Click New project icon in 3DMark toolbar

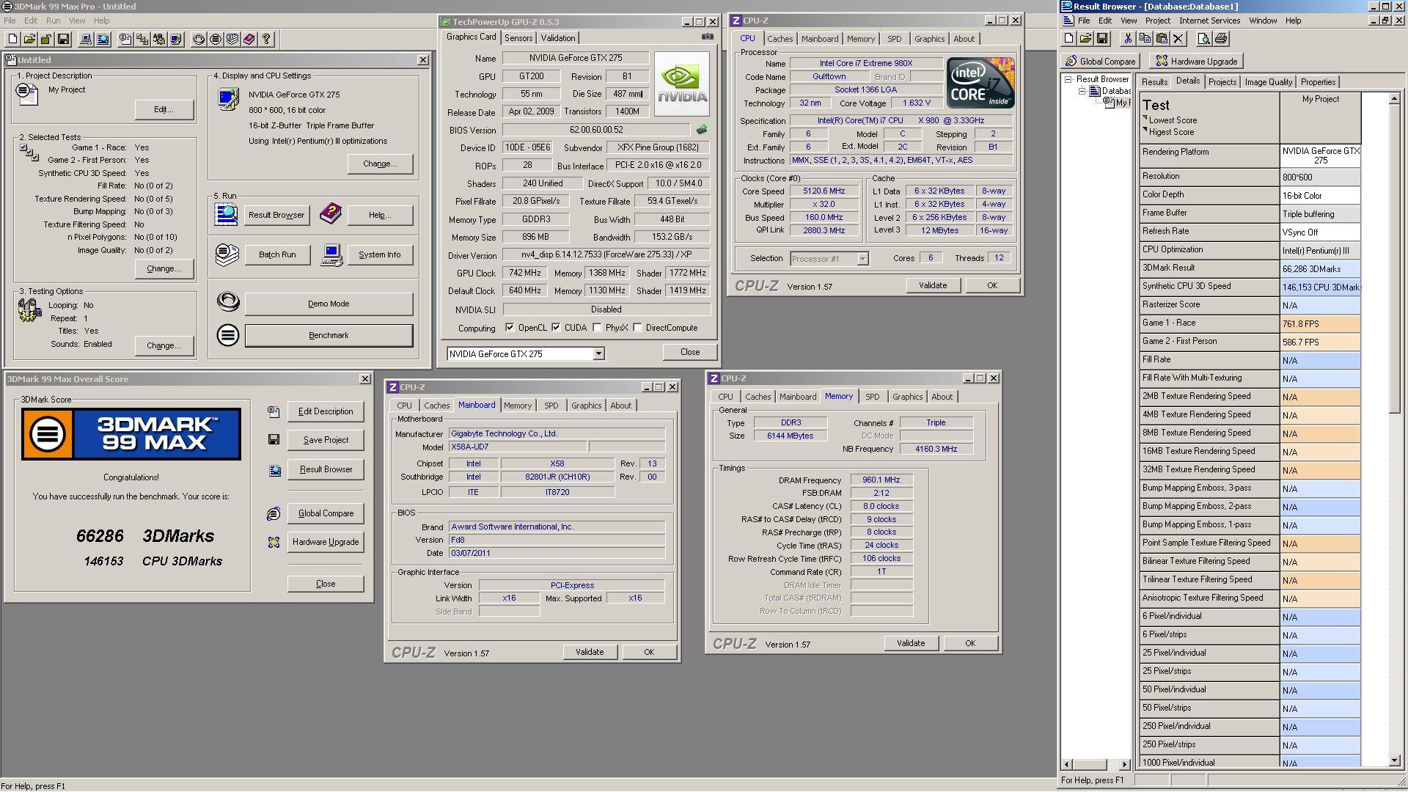13,40
